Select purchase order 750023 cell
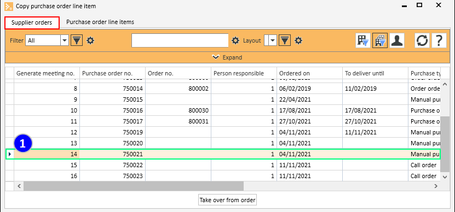The height and width of the screenshot is (212, 455). (112, 176)
